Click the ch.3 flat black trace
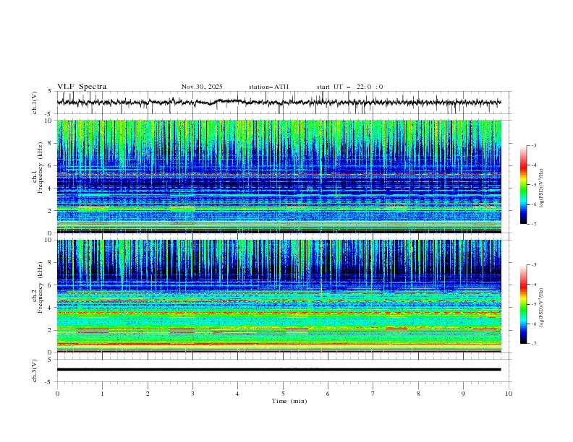 279,370
